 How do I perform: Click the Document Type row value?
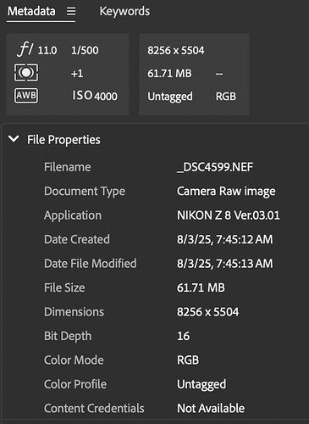[226, 192]
